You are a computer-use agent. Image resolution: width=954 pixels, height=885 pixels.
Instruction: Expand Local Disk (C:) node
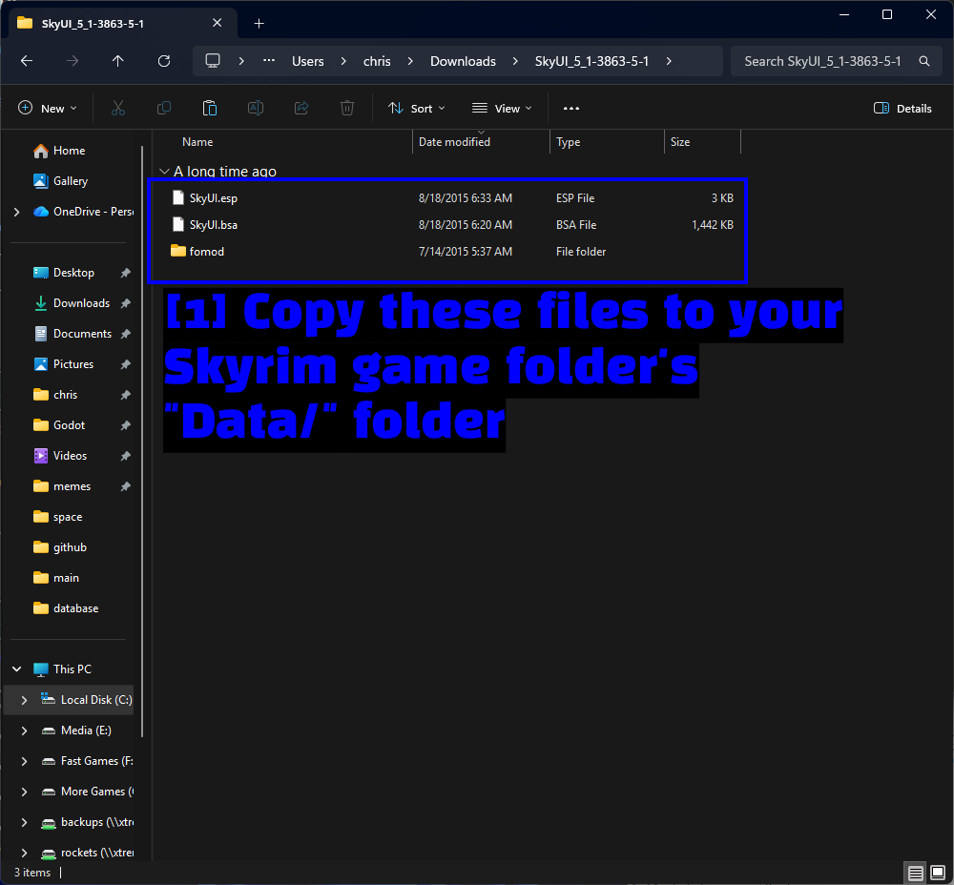coord(25,700)
